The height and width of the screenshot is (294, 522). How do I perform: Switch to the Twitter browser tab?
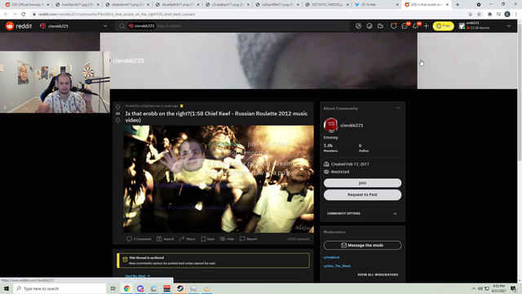pos(377,5)
